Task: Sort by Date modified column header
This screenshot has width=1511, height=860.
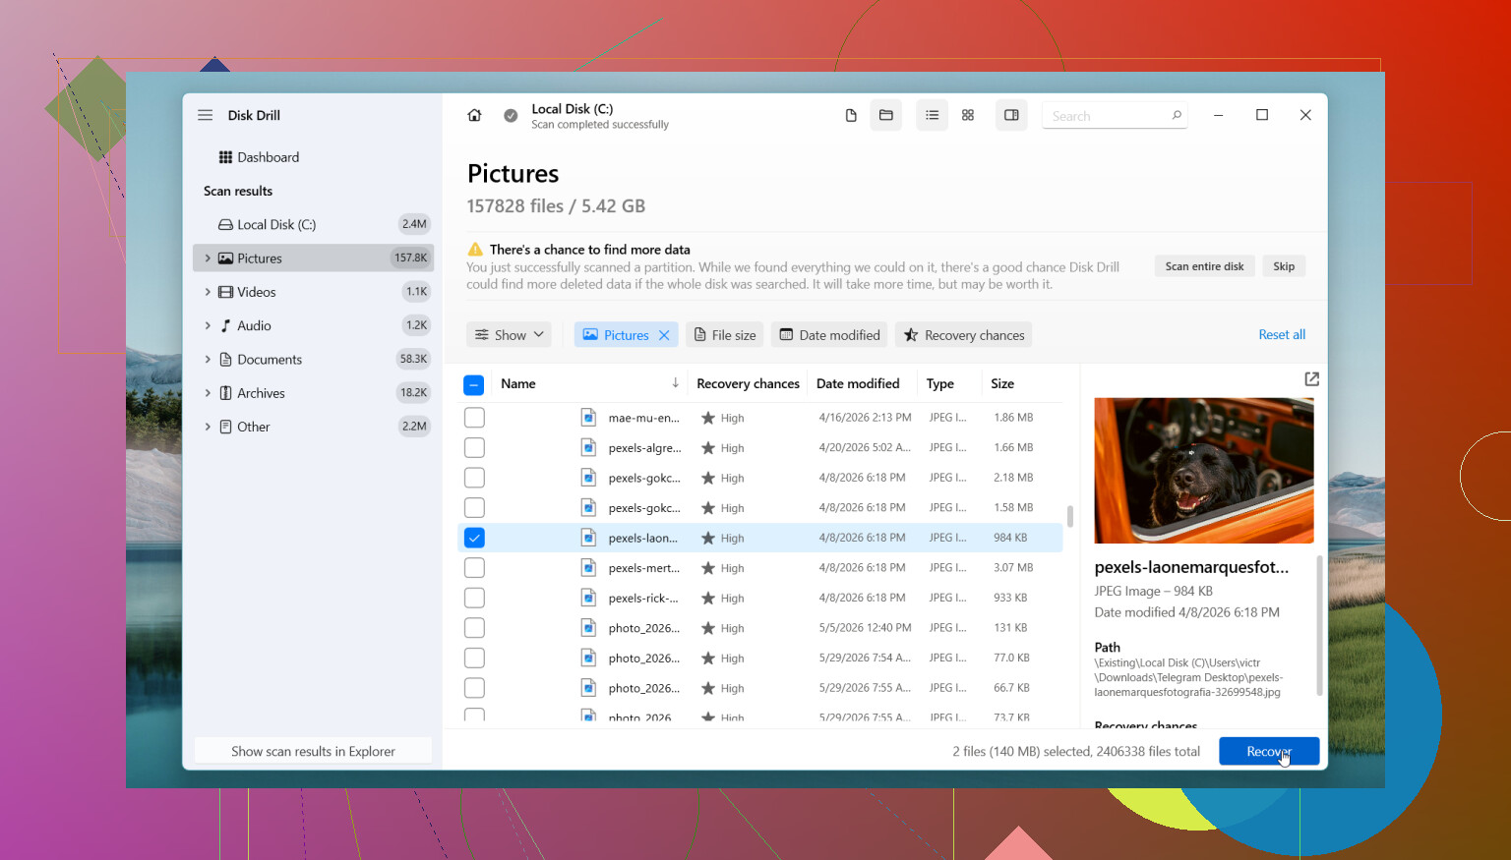Action: [x=858, y=384]
